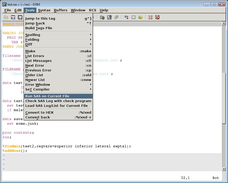Load SAS Log/List for Current File
The height and width of the screenshot is (183, 228).
click(58, 106)
